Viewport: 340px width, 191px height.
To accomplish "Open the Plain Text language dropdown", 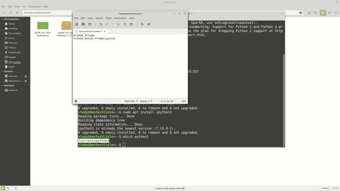I will click(x=131, y=101).
